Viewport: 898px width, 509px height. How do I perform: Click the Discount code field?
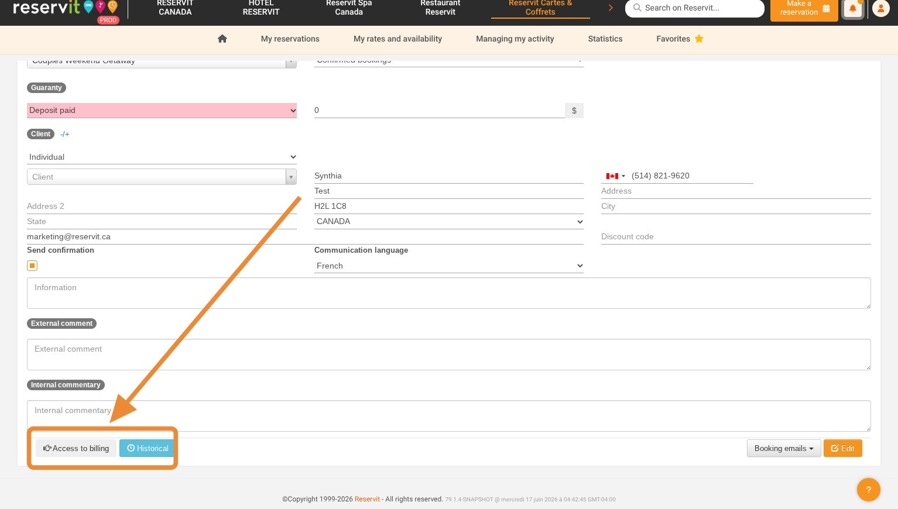coord(736,236)
